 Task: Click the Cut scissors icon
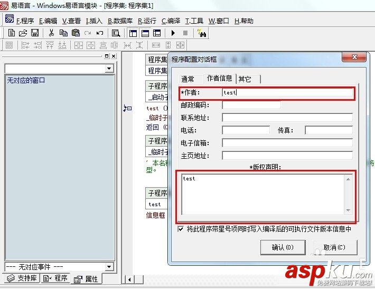(x=51, y=33)
